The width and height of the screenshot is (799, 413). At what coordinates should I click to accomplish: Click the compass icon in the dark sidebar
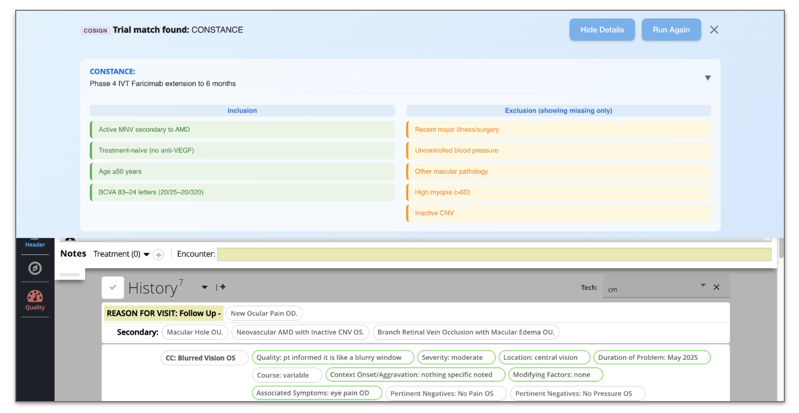coord(35,268)
